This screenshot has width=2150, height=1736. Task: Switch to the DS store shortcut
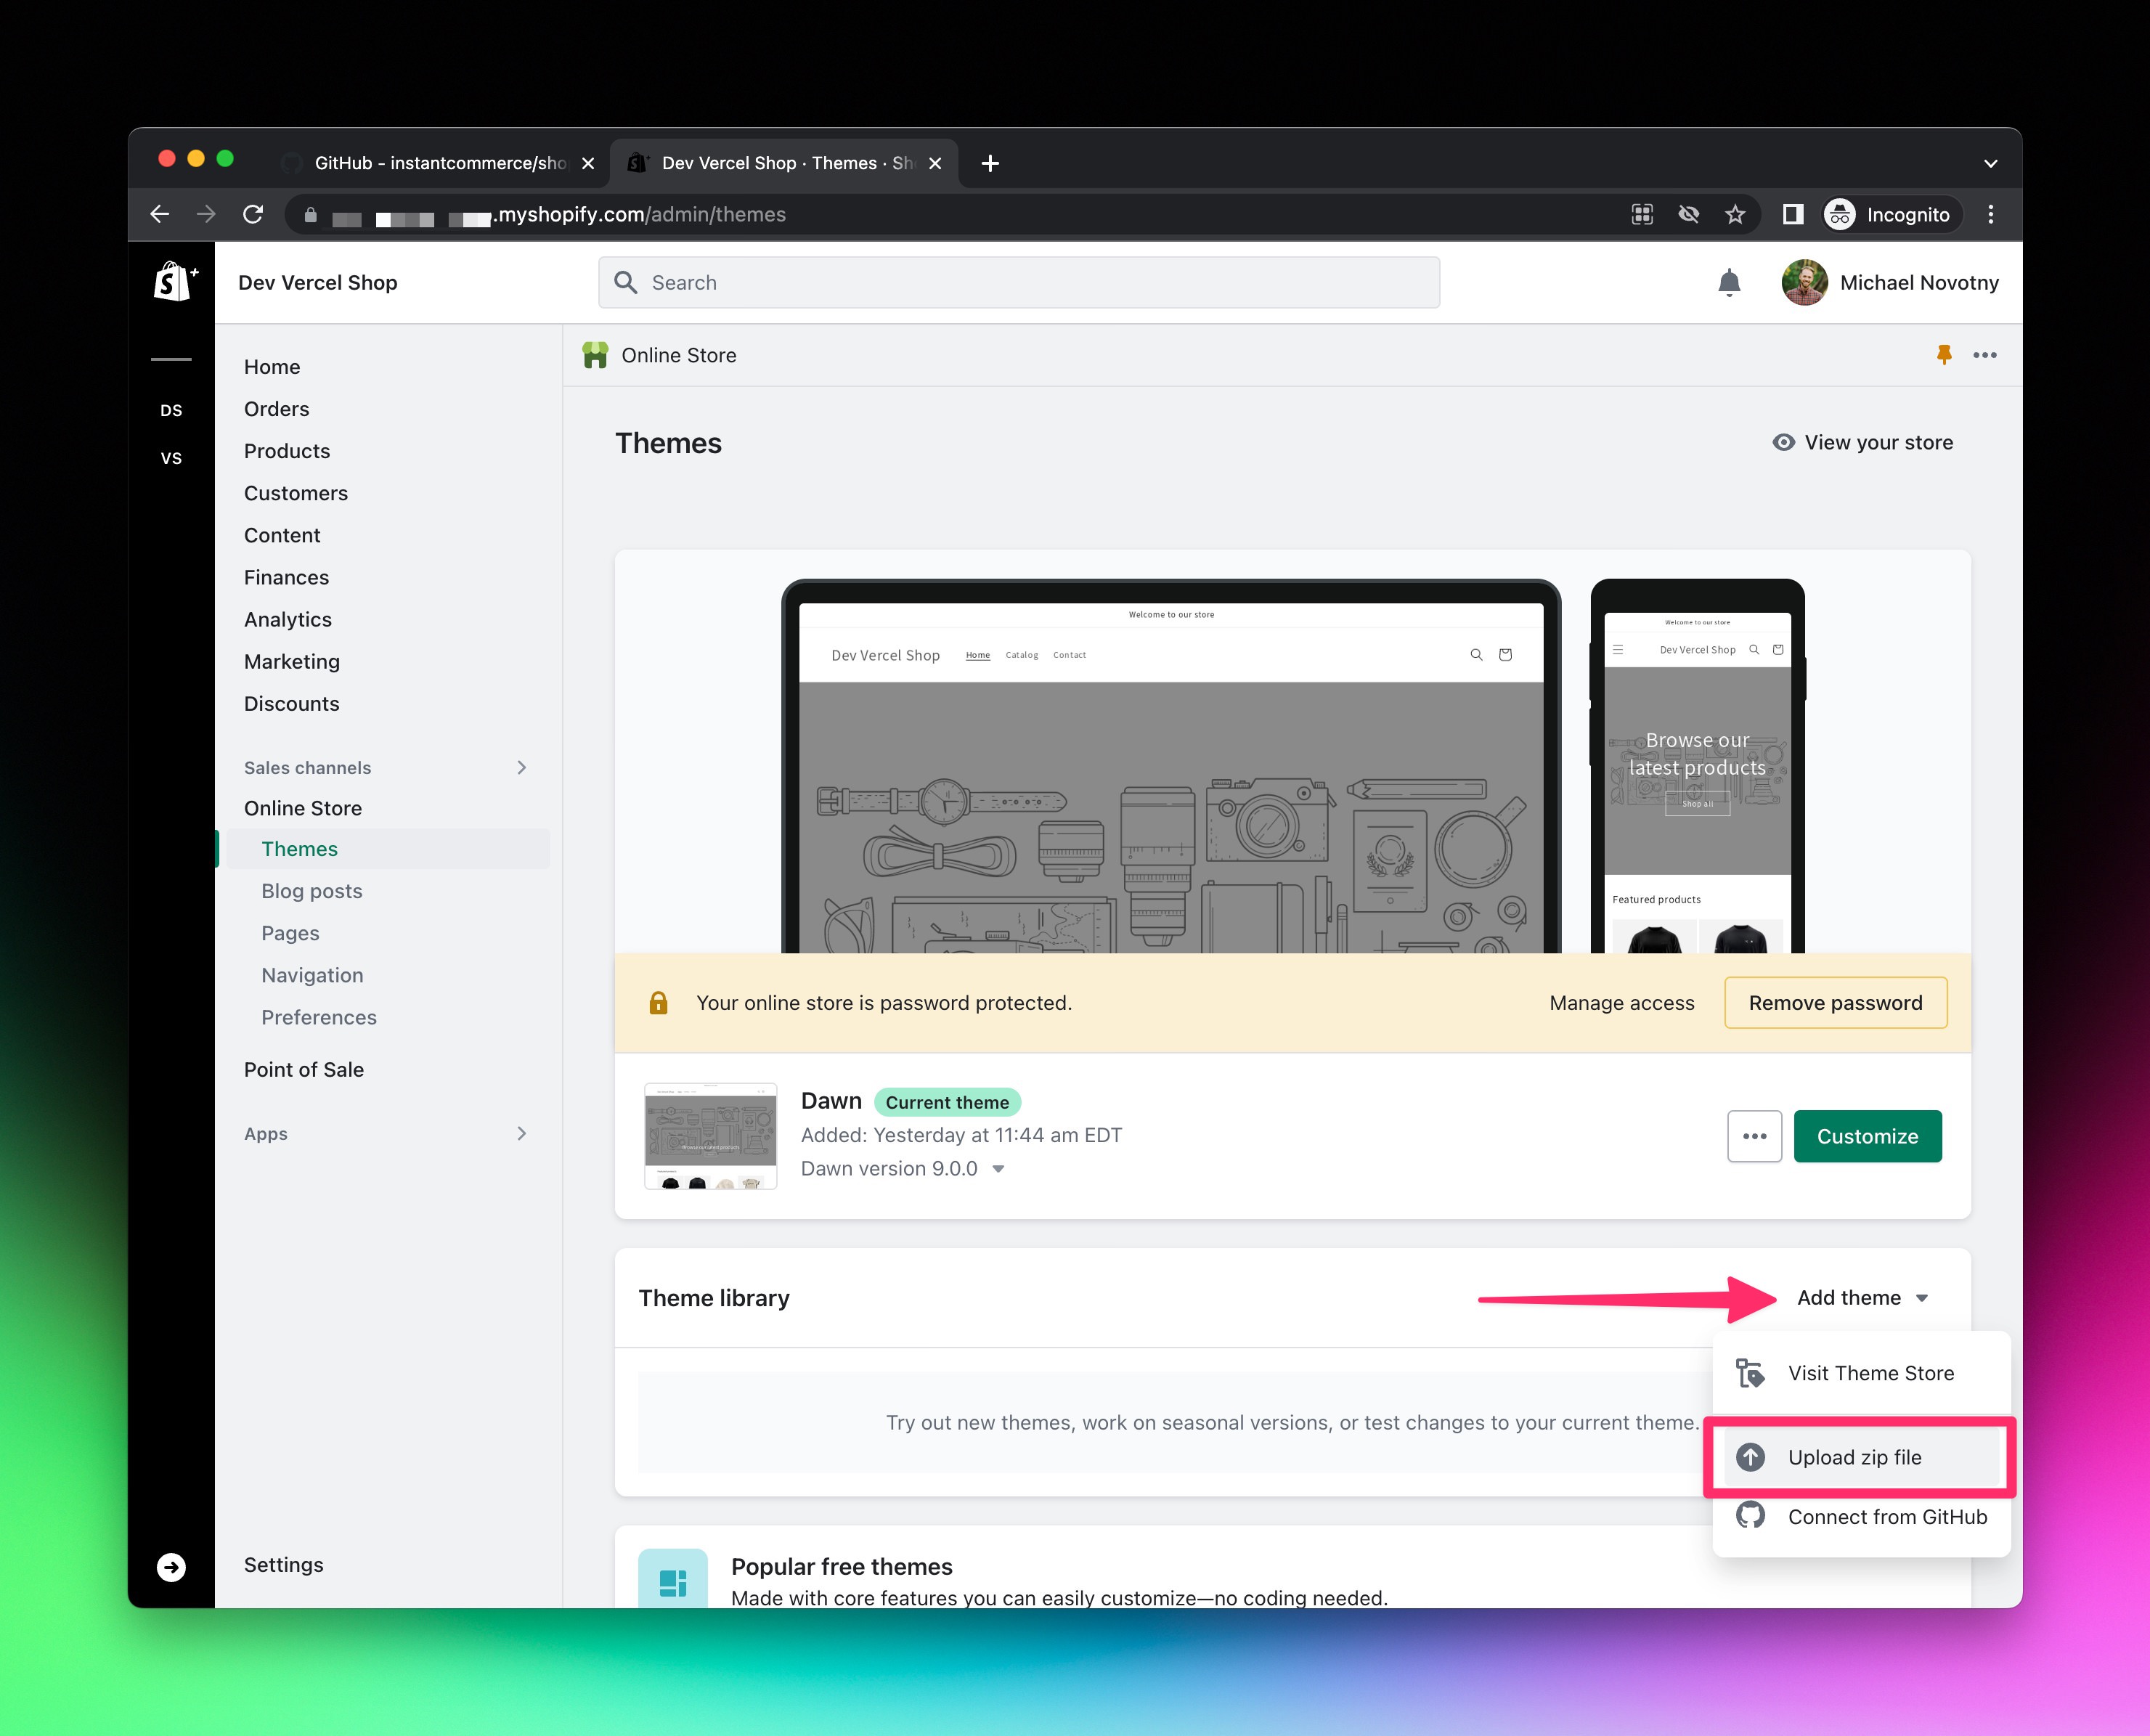[x=171, y=410]
